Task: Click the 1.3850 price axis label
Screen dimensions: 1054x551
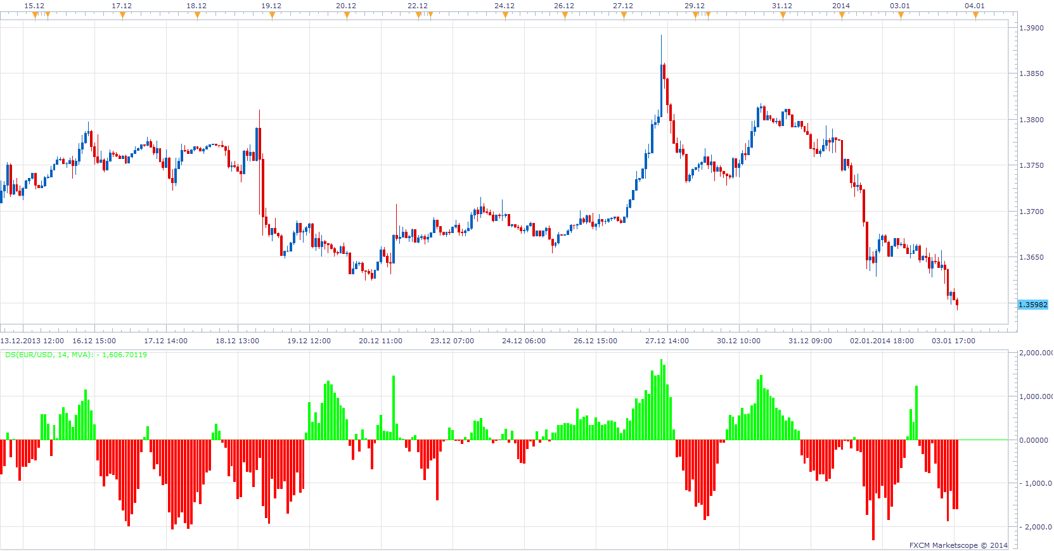Action: pyautogui.click(x=1031, y=73)
